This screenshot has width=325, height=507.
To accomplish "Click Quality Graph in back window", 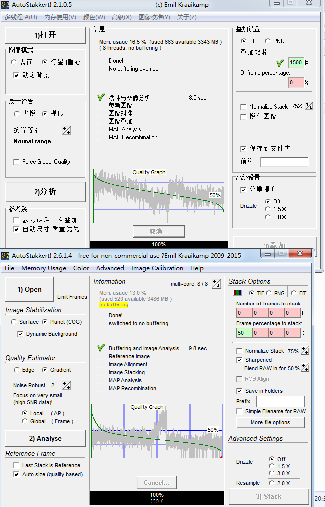I will click(x=159, y=196).
